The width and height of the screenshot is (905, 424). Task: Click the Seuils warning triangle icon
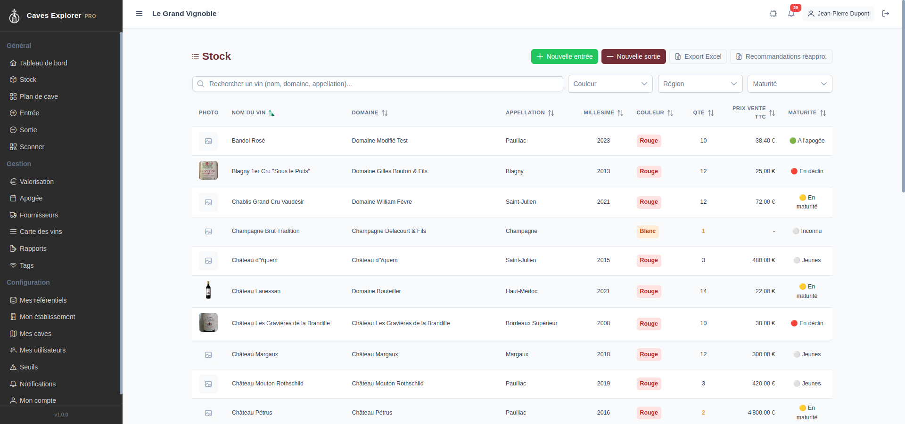[13, 367]
